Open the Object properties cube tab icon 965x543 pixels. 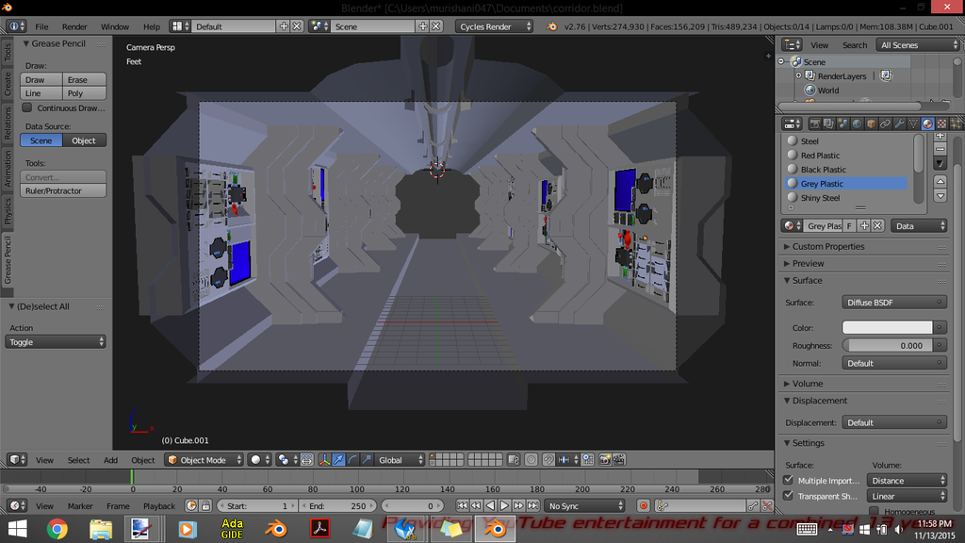point(871,123)
